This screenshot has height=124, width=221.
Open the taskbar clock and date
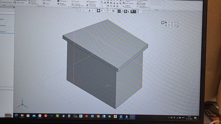(x=189, y=118)
